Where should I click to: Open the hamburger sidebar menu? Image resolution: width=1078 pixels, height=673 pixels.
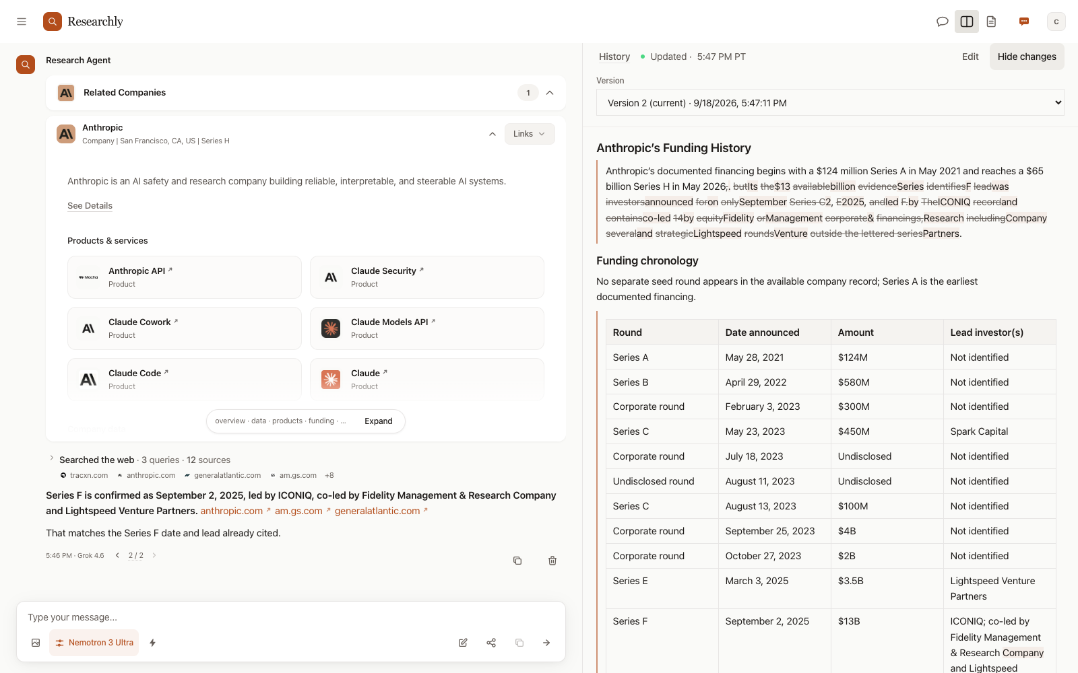click(x=22, y=22)
